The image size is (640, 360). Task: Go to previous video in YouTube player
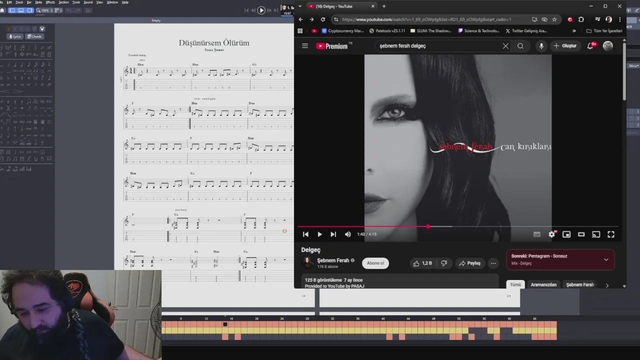[305, 234]
